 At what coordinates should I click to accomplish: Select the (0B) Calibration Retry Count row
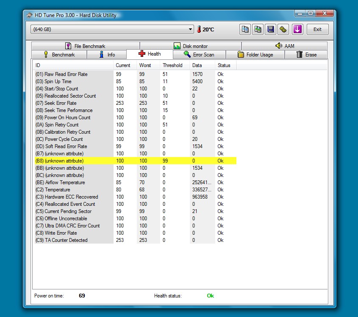click(x=136, y=132)
